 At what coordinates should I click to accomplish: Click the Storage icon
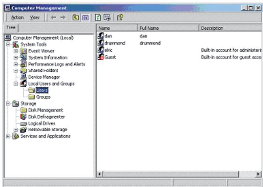[16, 104]
